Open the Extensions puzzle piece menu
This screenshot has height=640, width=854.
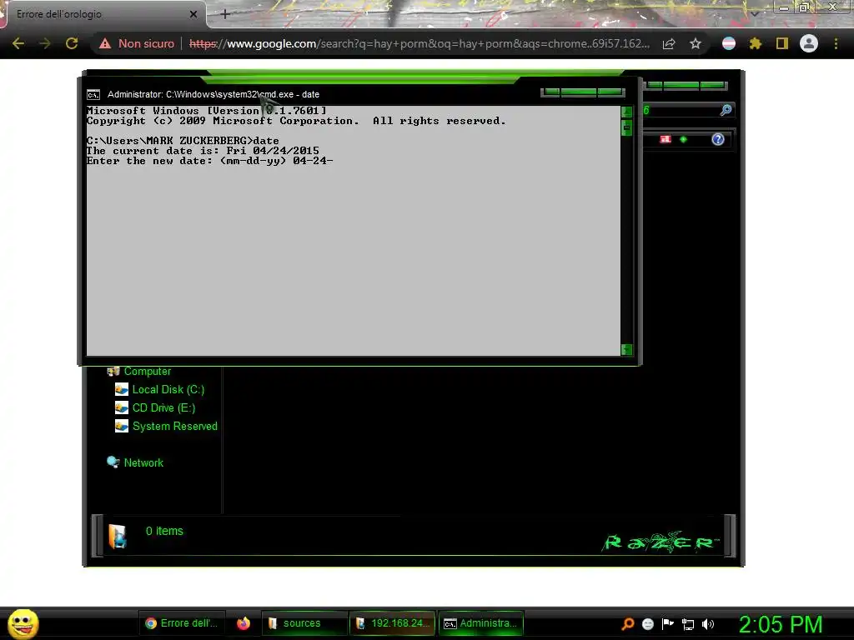756,43
